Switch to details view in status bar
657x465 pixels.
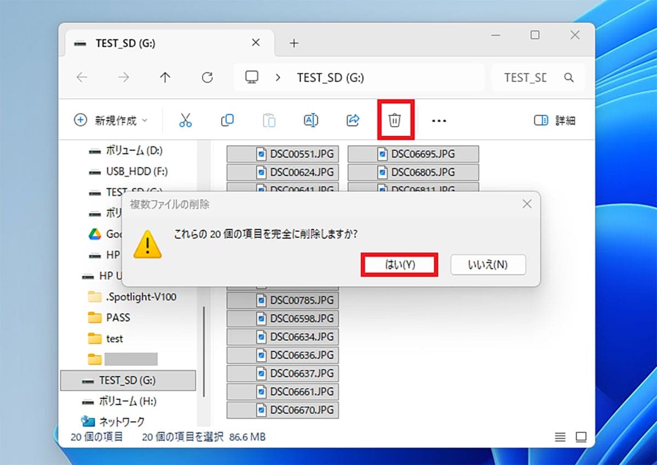[x=560, y=437]
